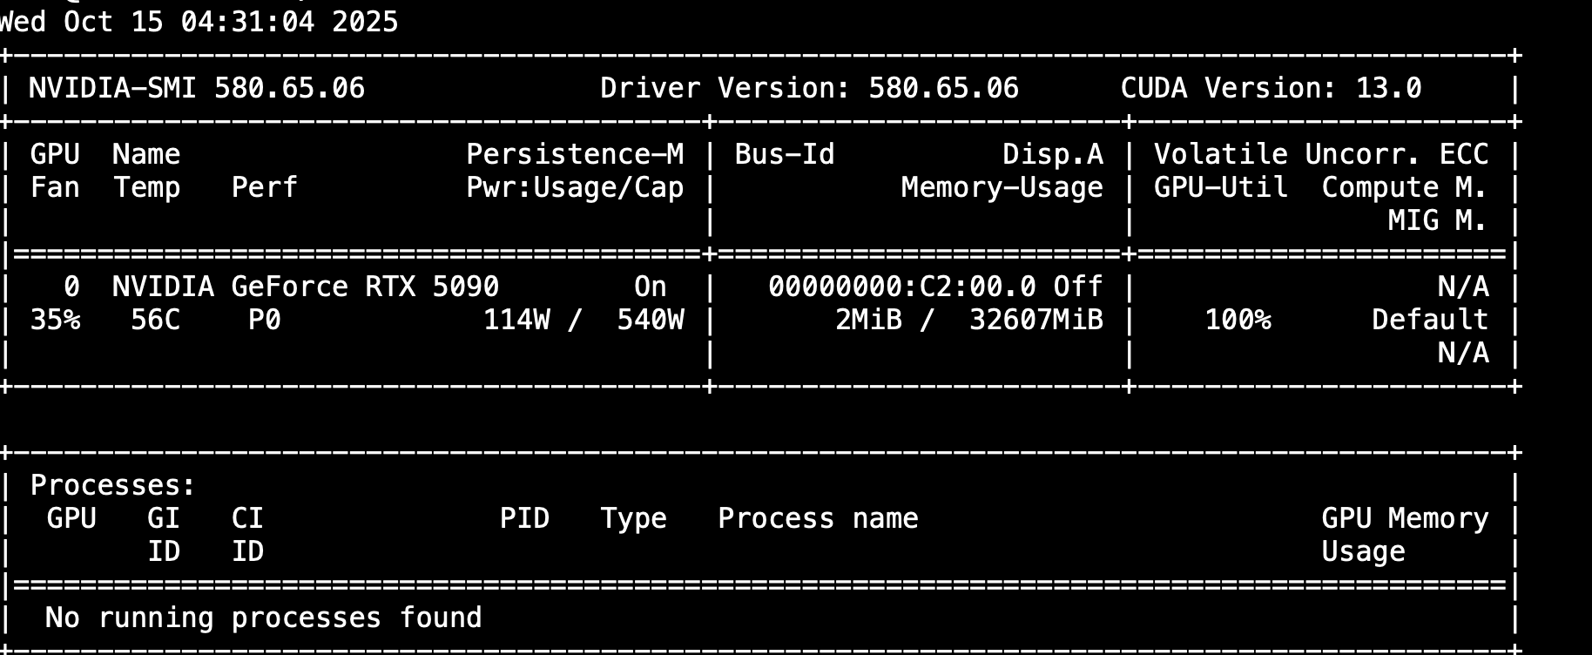This screenshot has height=655, width=1592.
Task: Click the GPU utilization value 100%
Action: coord(1238,320)
